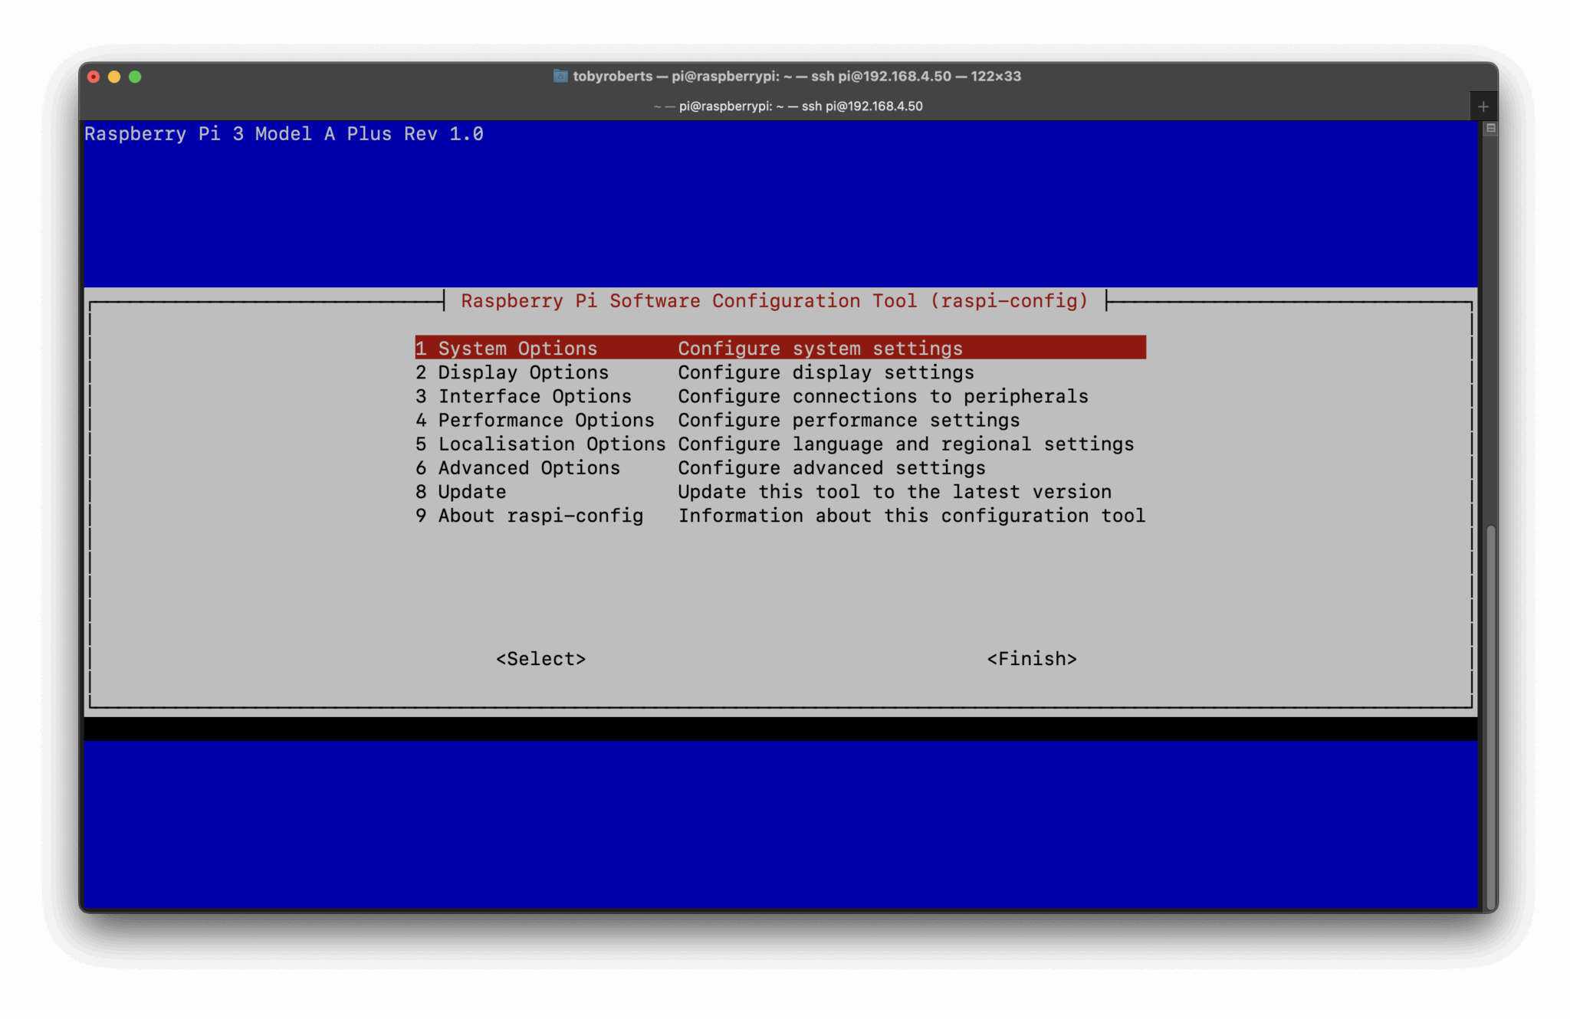Click the yellow minimize window button

[x=114, y=77]
